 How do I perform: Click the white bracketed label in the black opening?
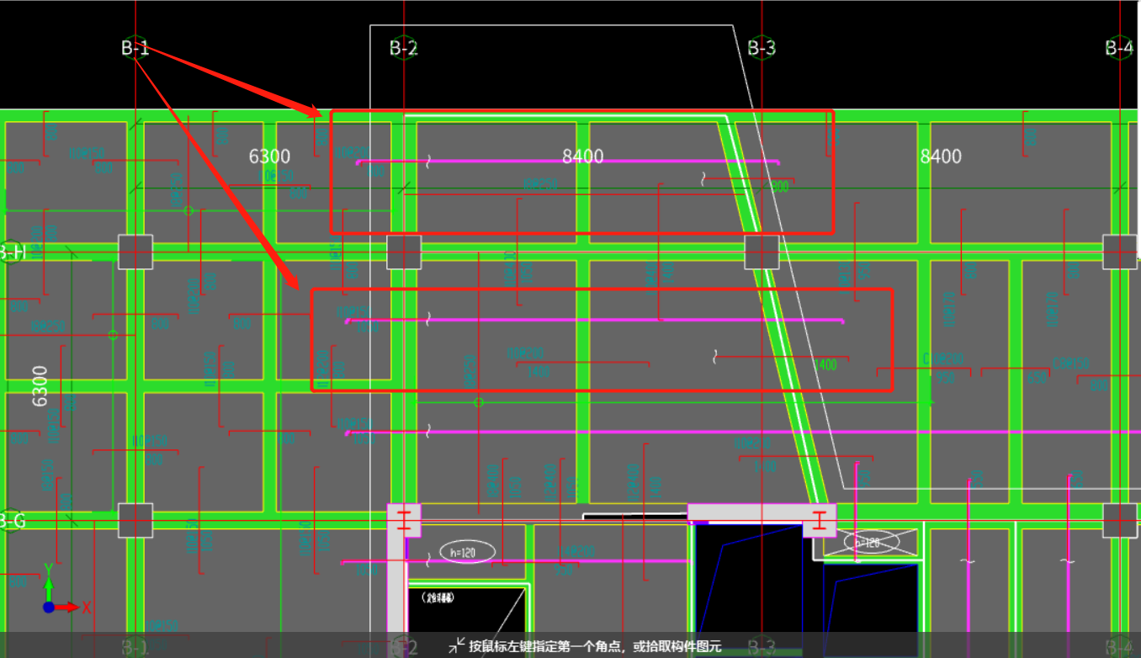point(439,598)
